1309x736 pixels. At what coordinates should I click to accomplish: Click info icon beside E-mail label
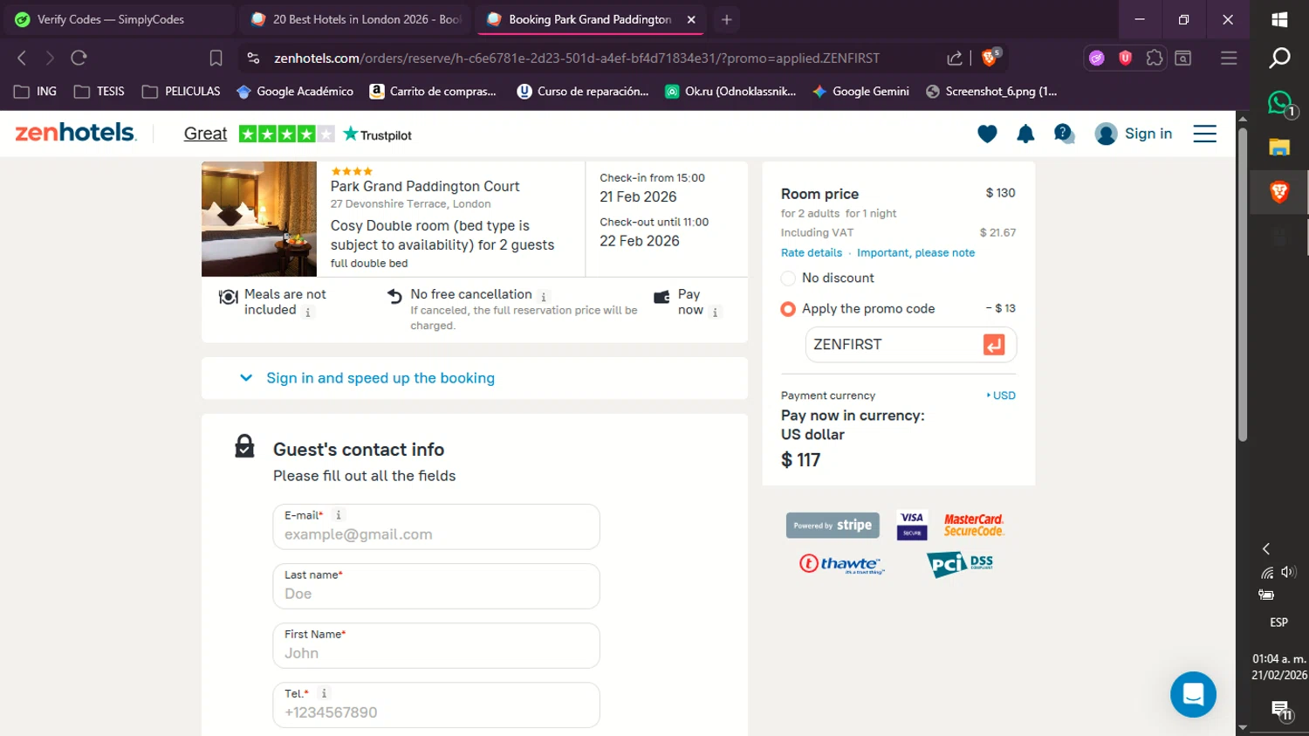[339, 515]
